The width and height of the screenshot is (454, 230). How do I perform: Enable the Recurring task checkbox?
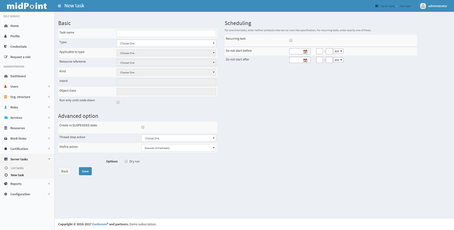pos(291,41)
